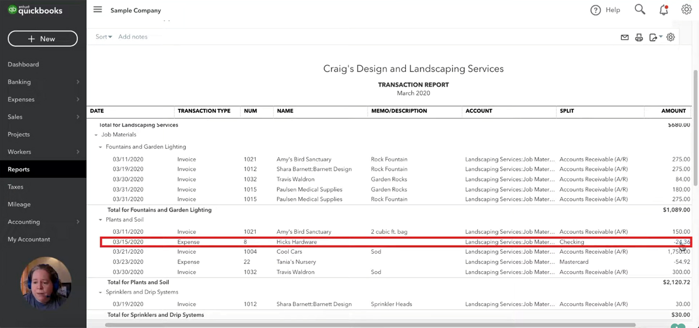Collapse Fountains and Garden Lighting group
Screen dimensions: 699x328
coord(100,147)
